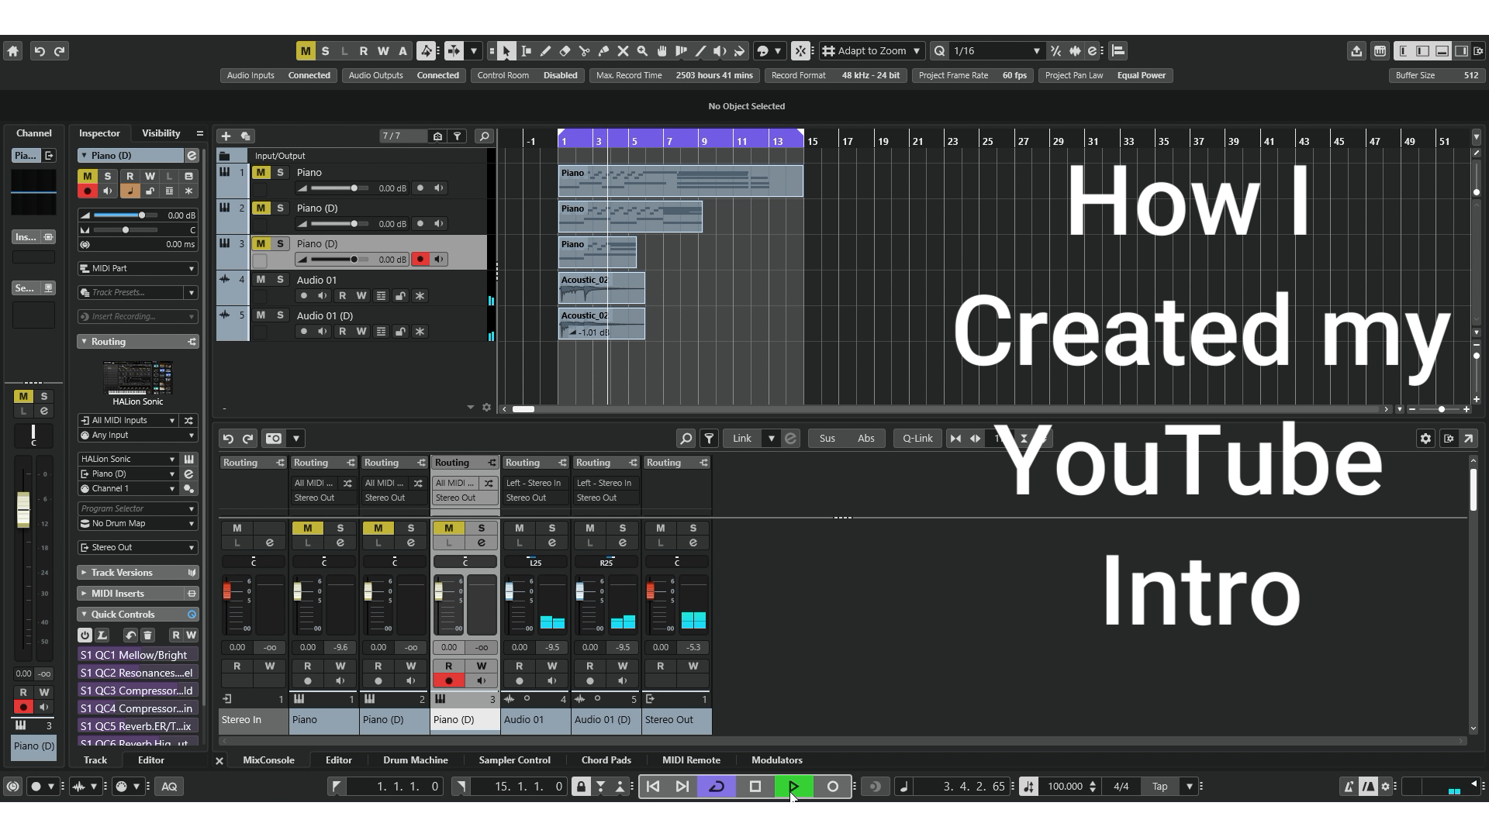Undo with the top-left undo arrow

pos(40,51)
